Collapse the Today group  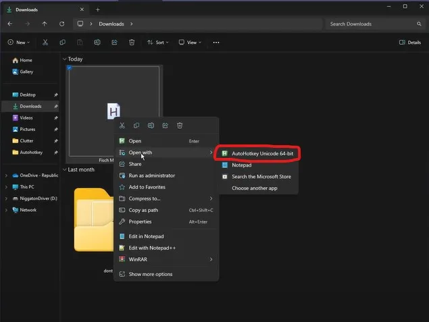pyautogui.click(x=65, y=59)
